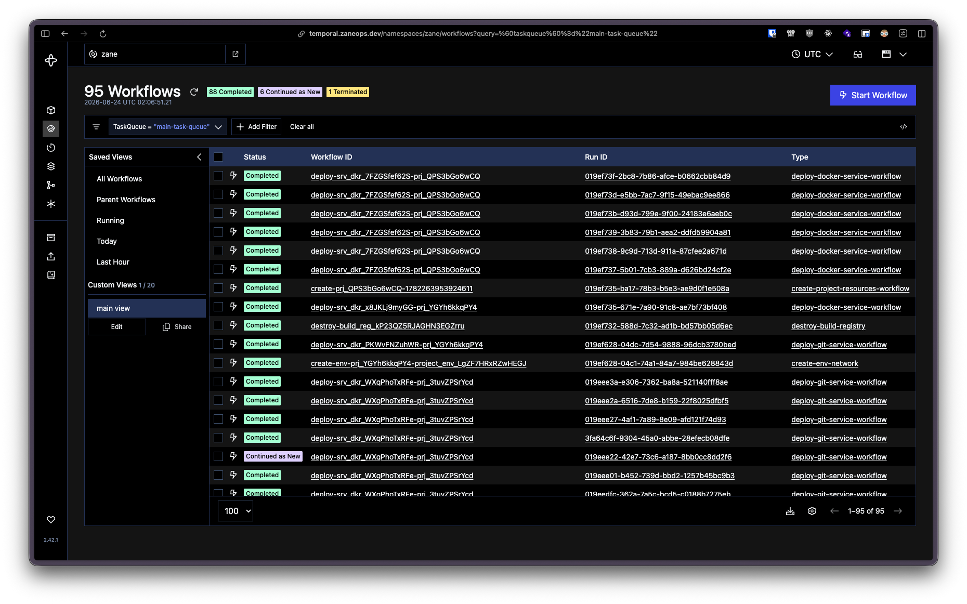Check the row with run ID 019ef73f-2bc8
967x604 pixels.
218,176
